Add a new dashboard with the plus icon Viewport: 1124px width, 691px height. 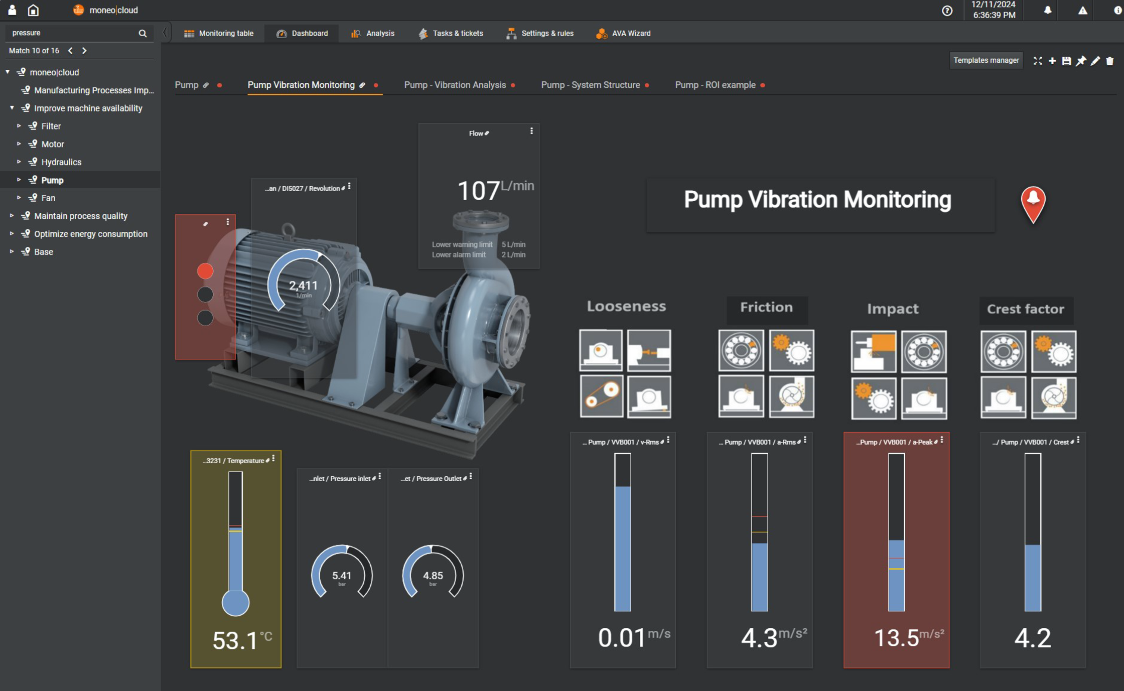pyautogui.click(x=1052, y=60)
